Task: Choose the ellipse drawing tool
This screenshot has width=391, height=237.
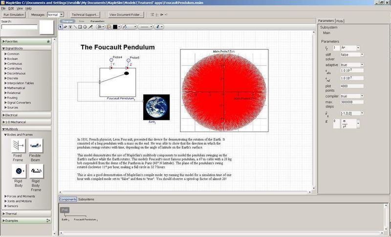Action: [85, 27]
